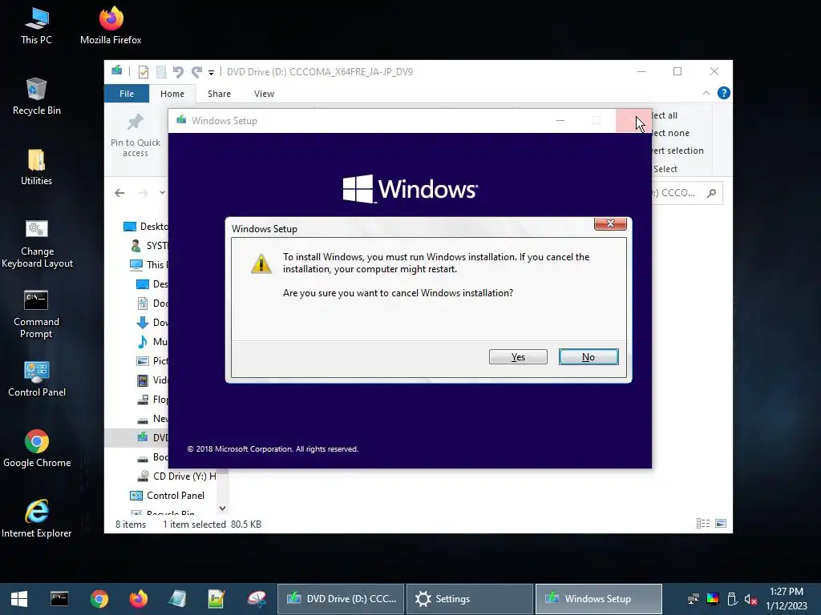Click the search icon in Explorer
This screenshot has height=615, width=821.
[x=711, y=193]
